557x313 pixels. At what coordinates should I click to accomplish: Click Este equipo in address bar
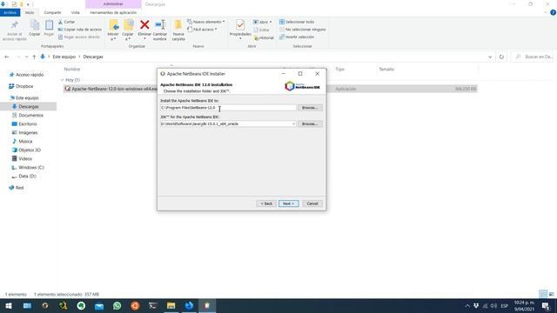[64, 57]
